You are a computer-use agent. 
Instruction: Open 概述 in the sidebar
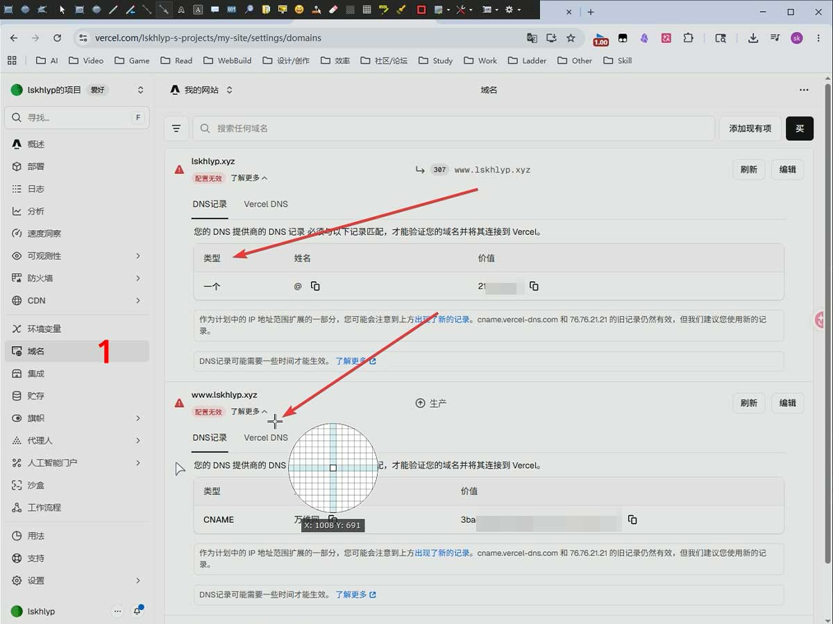click(76, 144)
